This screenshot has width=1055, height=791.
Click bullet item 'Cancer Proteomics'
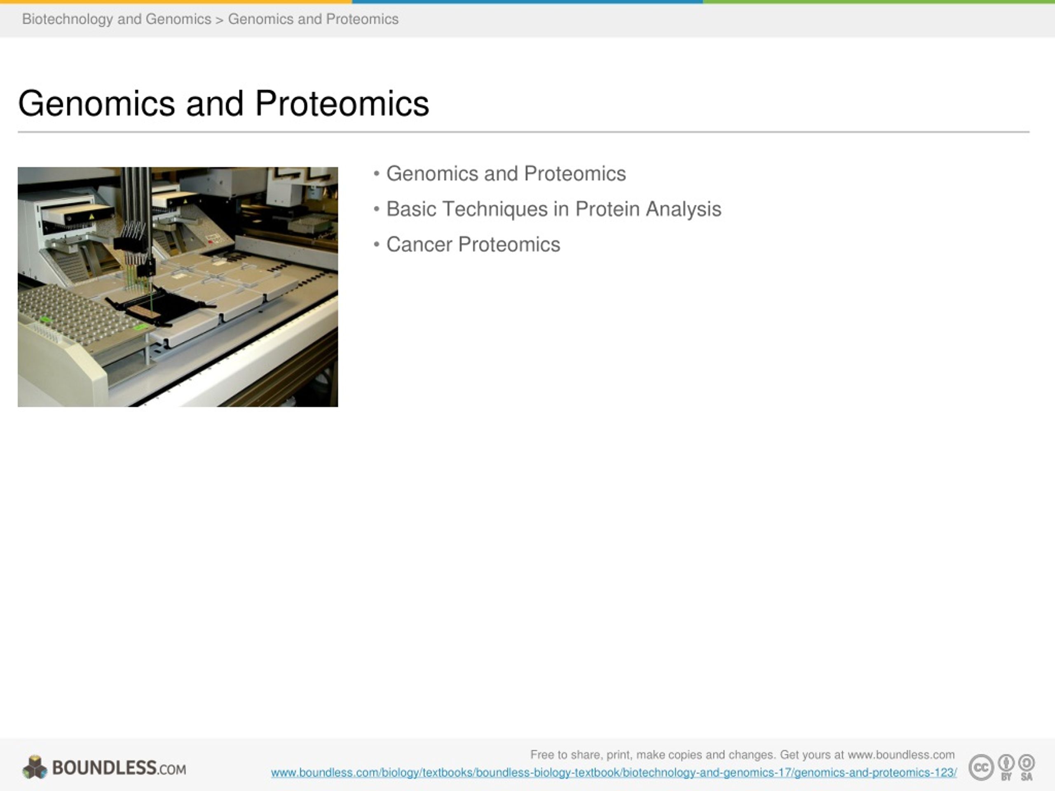(x=473, y=244)
